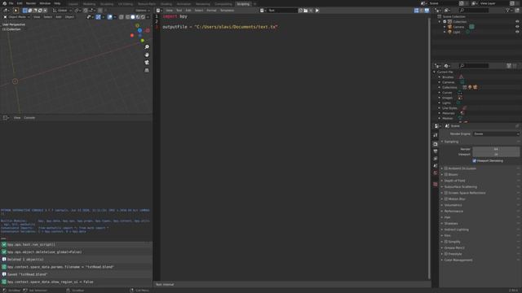
Task: Toggle Viewport Denoising checkbox
Action: [475, 161]
